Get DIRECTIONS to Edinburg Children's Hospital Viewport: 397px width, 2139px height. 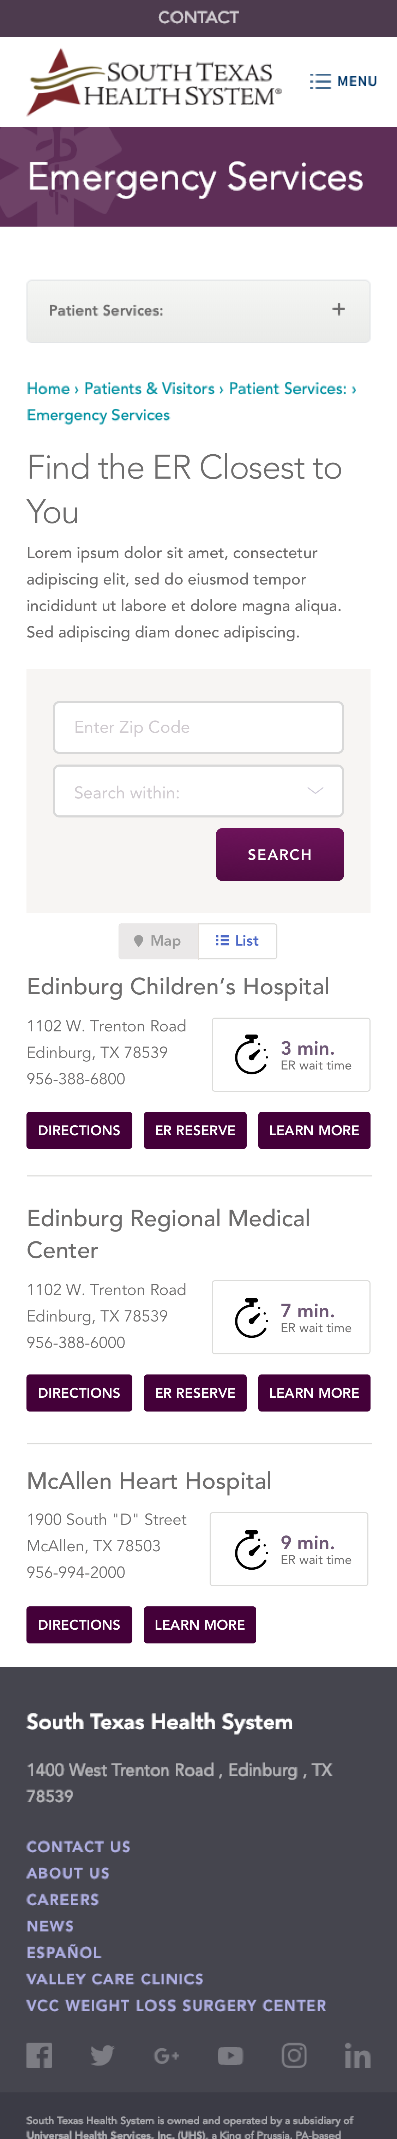click(79, 1130)
